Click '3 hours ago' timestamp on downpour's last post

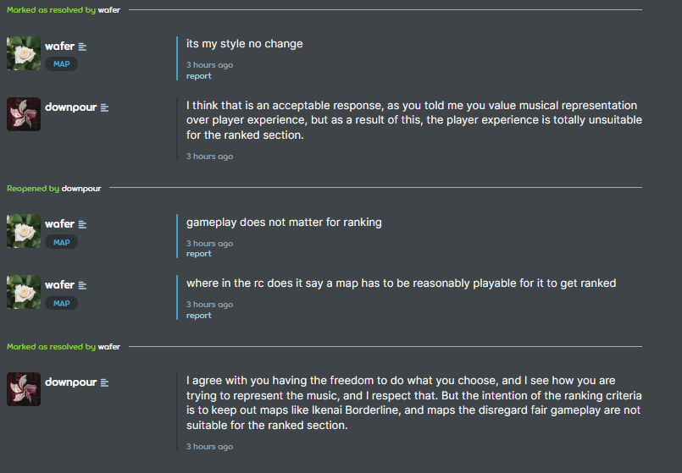coord(209,447)
